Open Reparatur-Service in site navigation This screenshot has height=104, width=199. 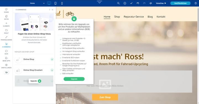[134, 17]
